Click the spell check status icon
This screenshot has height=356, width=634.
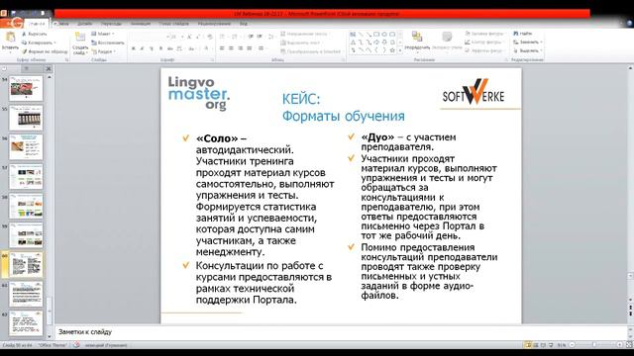[76, 345]
